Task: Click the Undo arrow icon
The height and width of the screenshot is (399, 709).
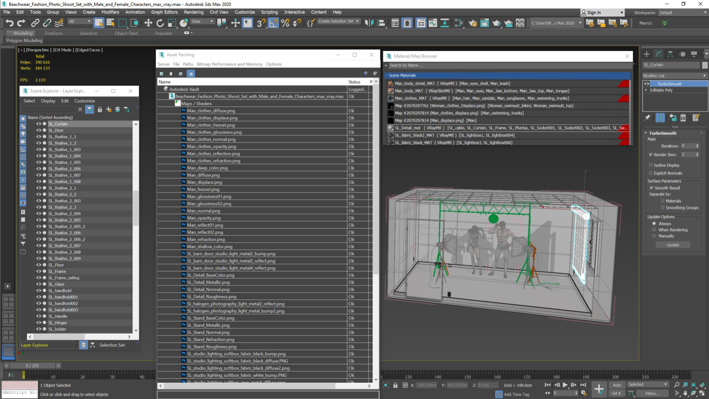Action: point(10,23)
